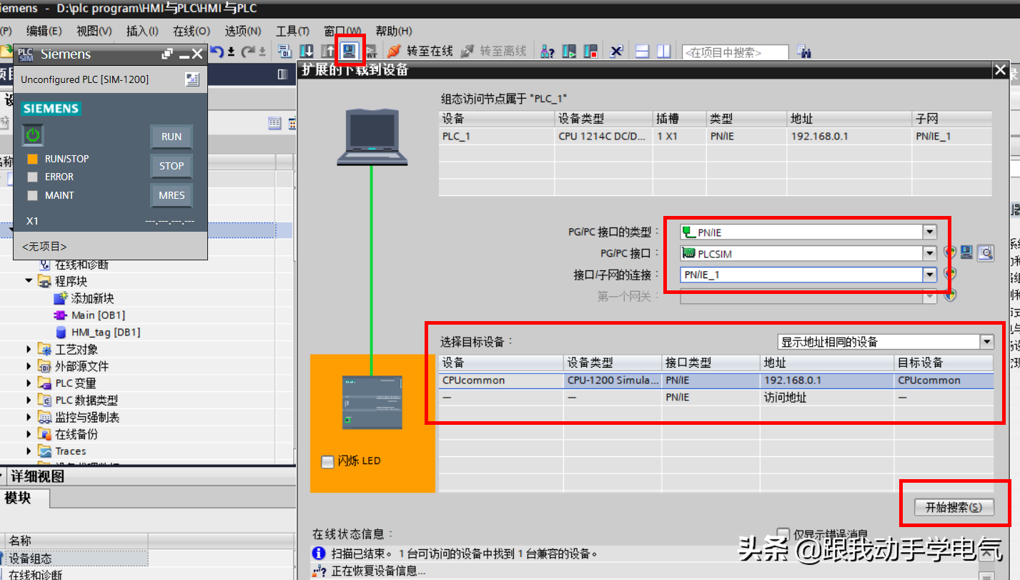Image resolution: width=1020 pixels, height=580 pixels.
Task: Open the PLCSIM interface dropdown
Action: (x=929, y=253)
